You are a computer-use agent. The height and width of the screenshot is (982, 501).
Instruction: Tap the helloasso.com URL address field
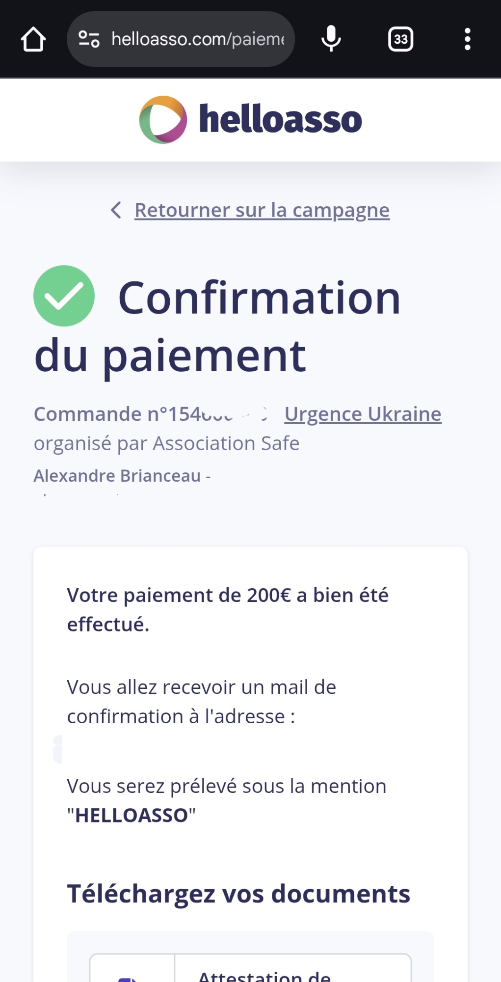tap(197, 39)
